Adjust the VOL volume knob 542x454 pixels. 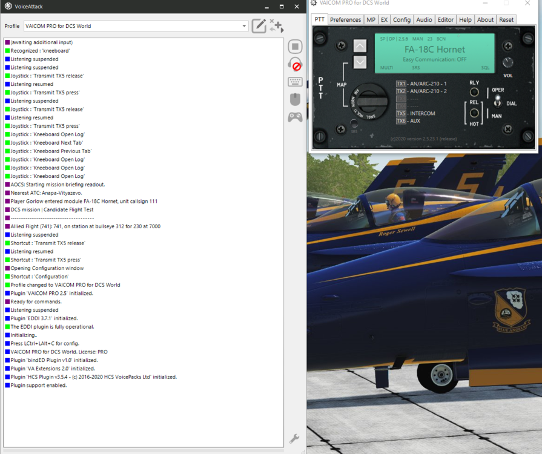coord(508,63)
